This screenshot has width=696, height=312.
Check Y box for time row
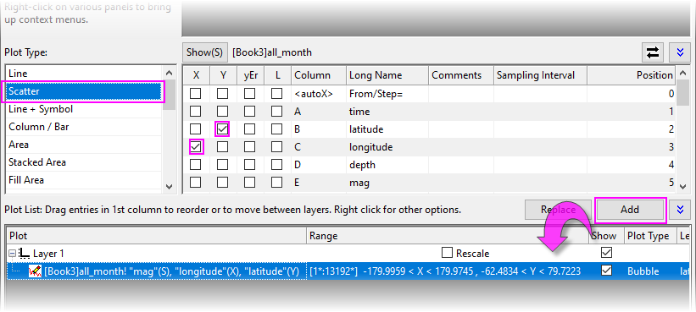(222, 111)
